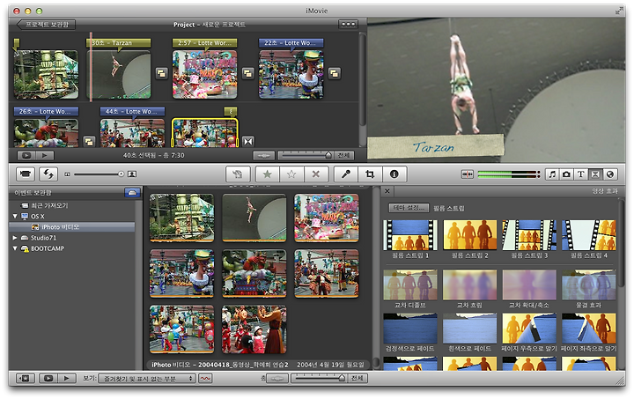
Task: Click transition icon after the 26s clip
Action: click(89, 142)
